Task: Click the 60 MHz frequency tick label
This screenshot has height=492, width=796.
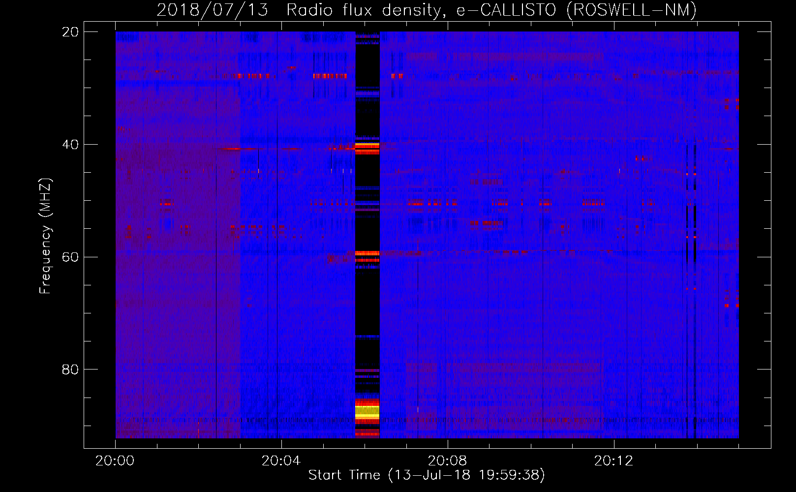Action: pyautogui.click(x=70, y=257)
